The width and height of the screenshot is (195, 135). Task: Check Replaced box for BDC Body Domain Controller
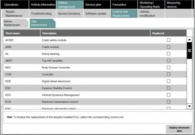[168, 67]
